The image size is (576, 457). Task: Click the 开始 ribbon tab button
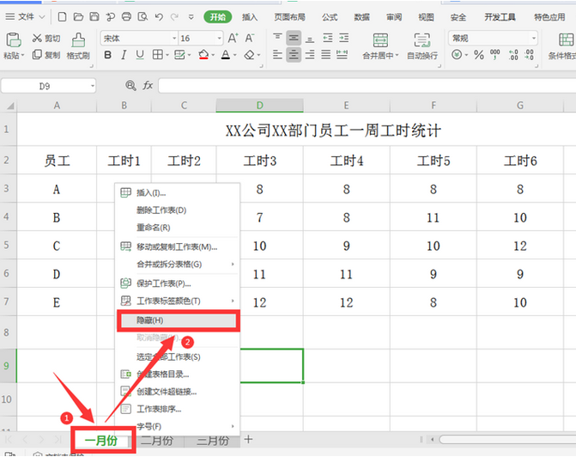(x=218, y=17)
